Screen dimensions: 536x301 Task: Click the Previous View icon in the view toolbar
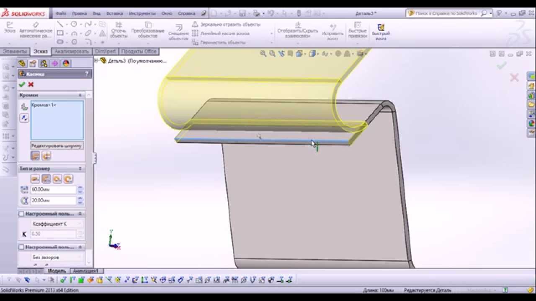tap(281, 54)
